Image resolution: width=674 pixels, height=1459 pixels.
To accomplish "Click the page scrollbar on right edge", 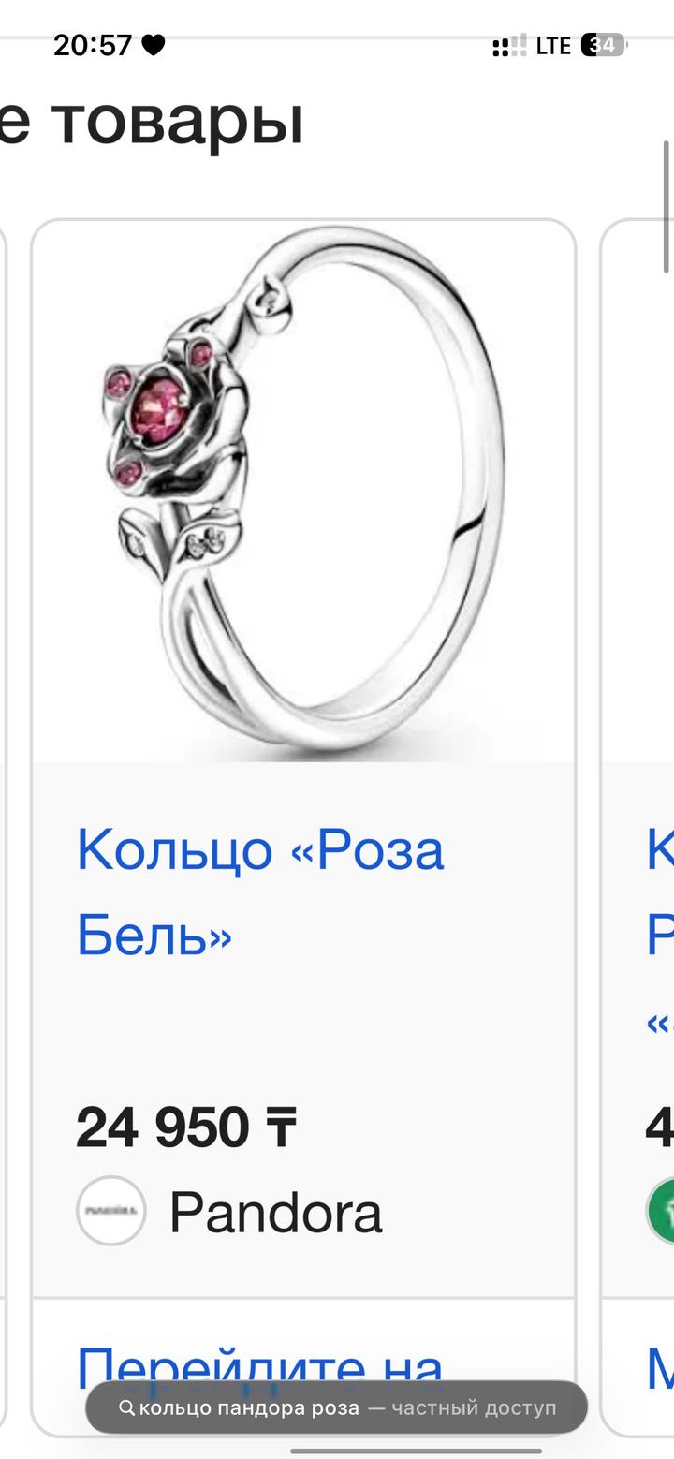I will point(667,206).
